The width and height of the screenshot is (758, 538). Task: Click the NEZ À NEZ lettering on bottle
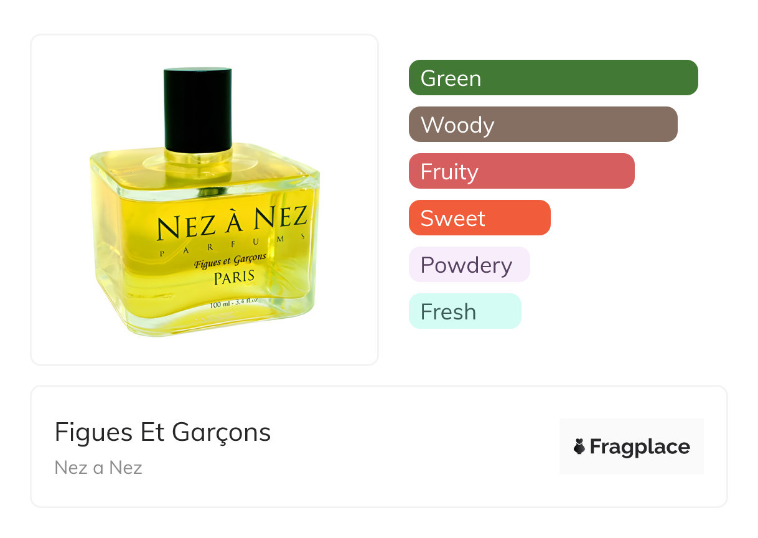[x=232, y=223]
